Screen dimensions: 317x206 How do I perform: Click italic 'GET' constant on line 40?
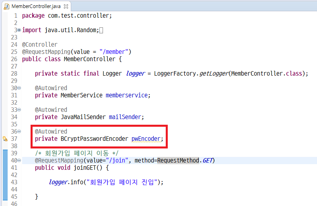click(208, 161)
